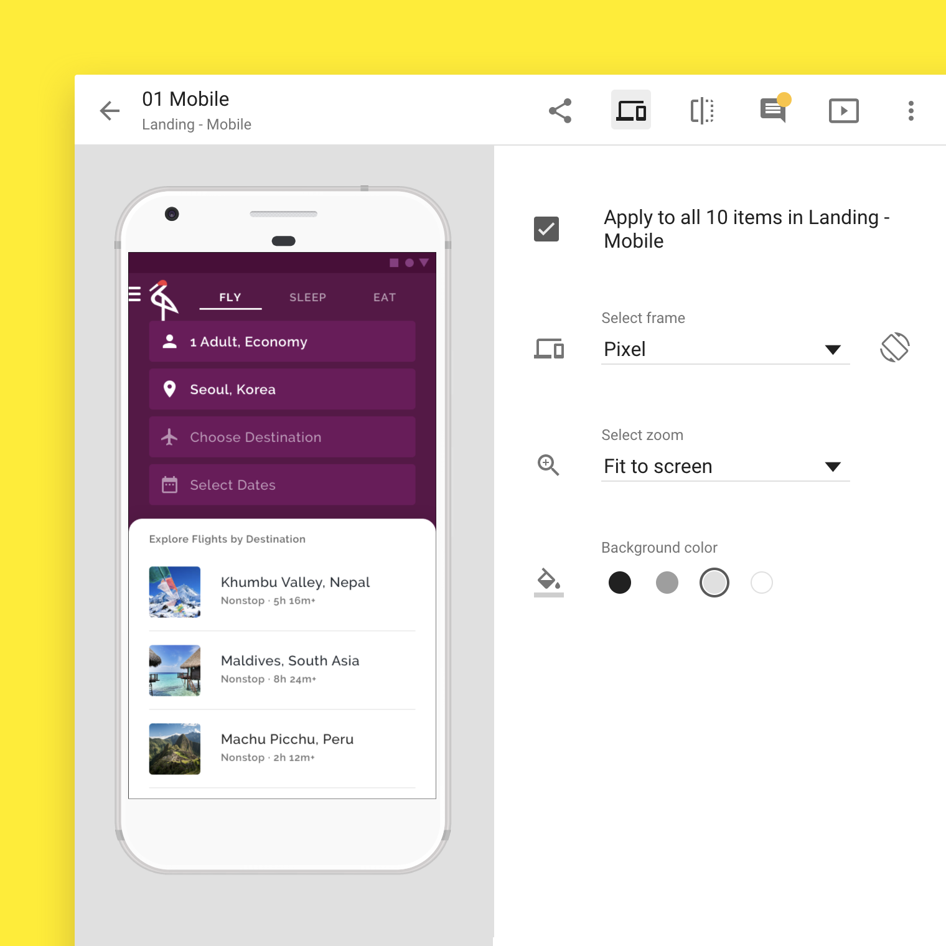Click Maldives, South Asia title text

point(290,661)
